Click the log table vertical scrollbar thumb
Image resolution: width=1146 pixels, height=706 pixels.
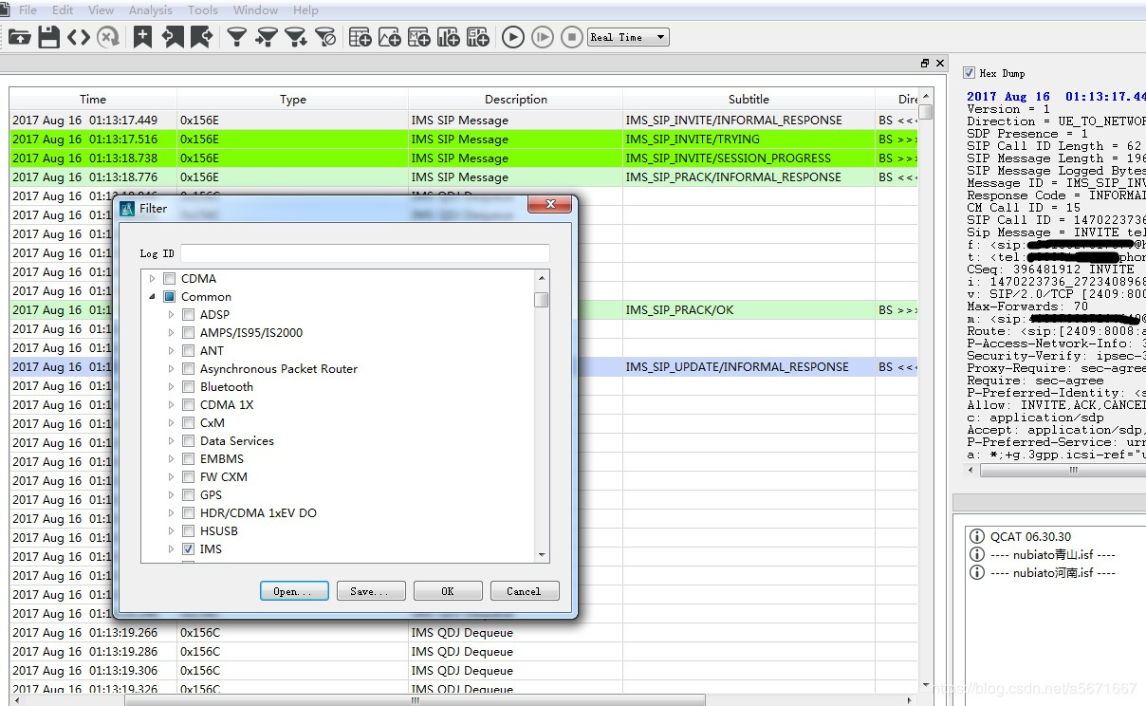tap(926, 112)
